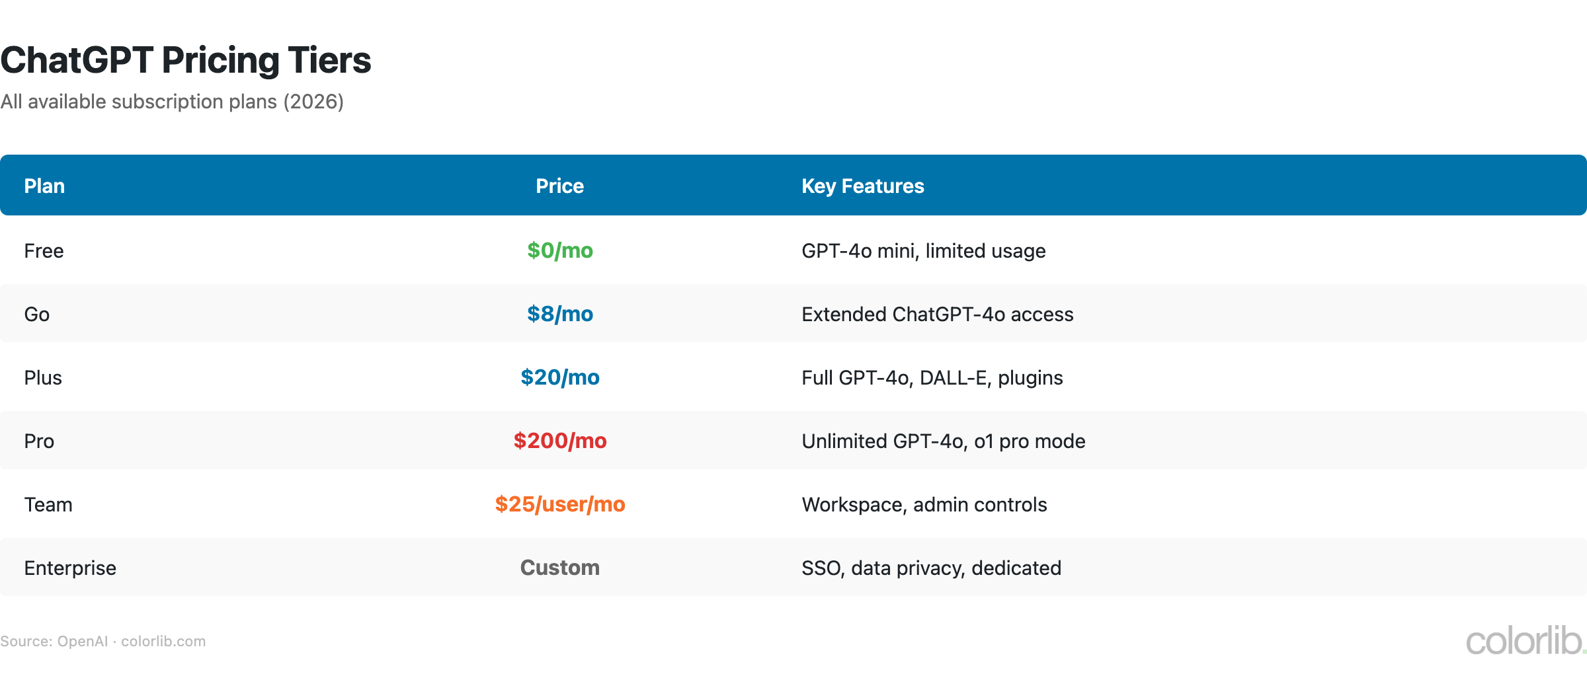Click the Price column header
Screen dimensions: 1587x678
click(x=559, y=186)
